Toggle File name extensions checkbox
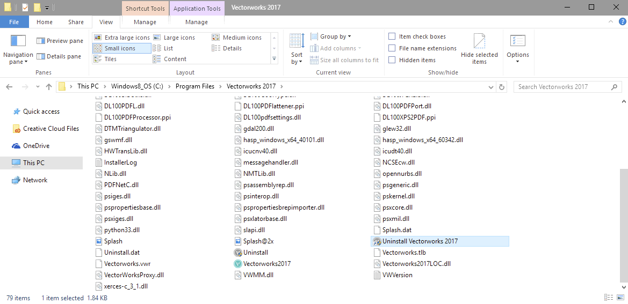This screenshot has height=304, width=628. pyautogui.click(x=392, y=48)
